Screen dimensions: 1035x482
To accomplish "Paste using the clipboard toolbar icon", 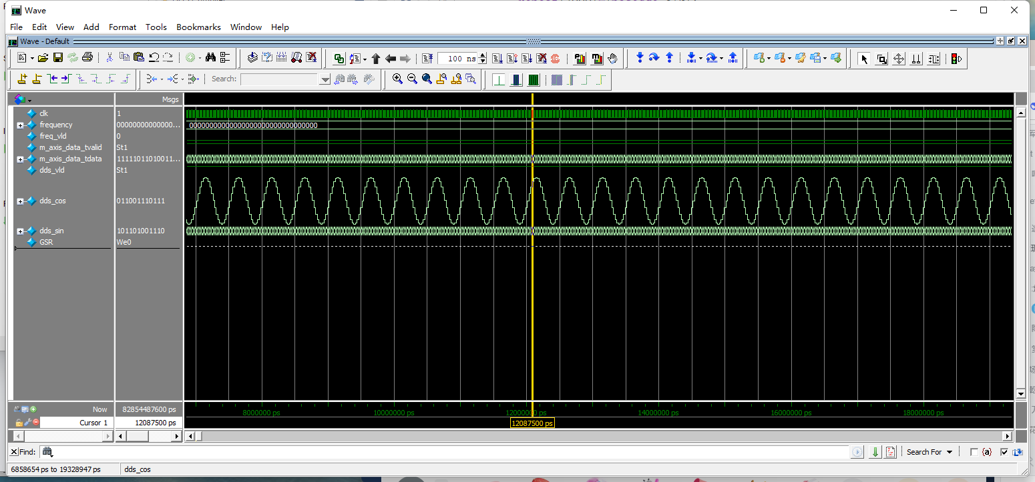I will click(x=139, y=58).
